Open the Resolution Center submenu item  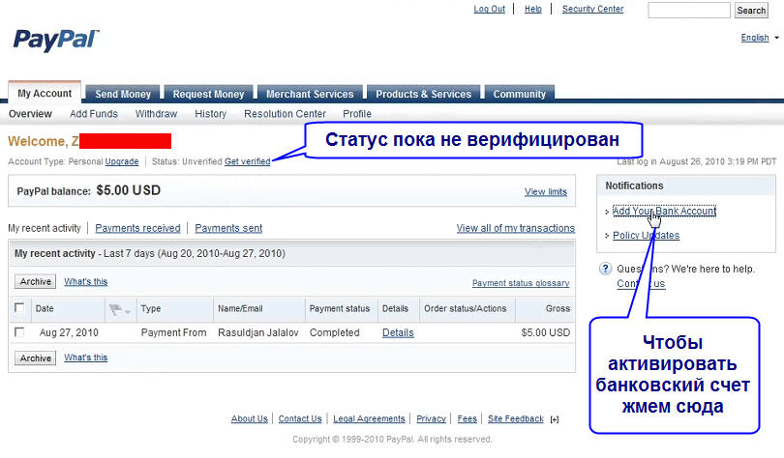click(285, 114)
